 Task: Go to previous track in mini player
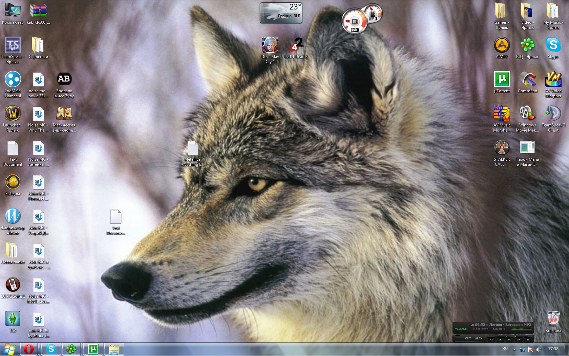coord(509,339)
